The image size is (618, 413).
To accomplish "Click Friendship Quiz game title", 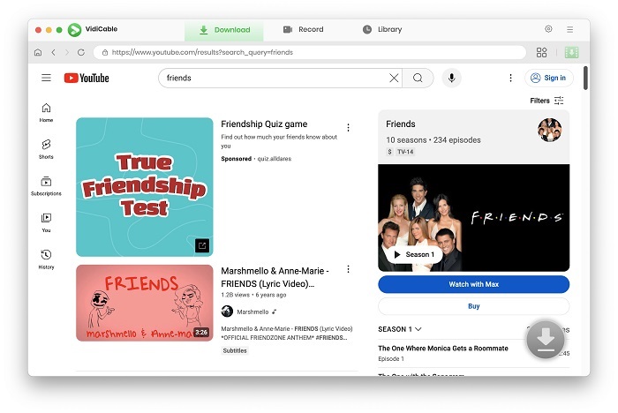I will 264,124.
